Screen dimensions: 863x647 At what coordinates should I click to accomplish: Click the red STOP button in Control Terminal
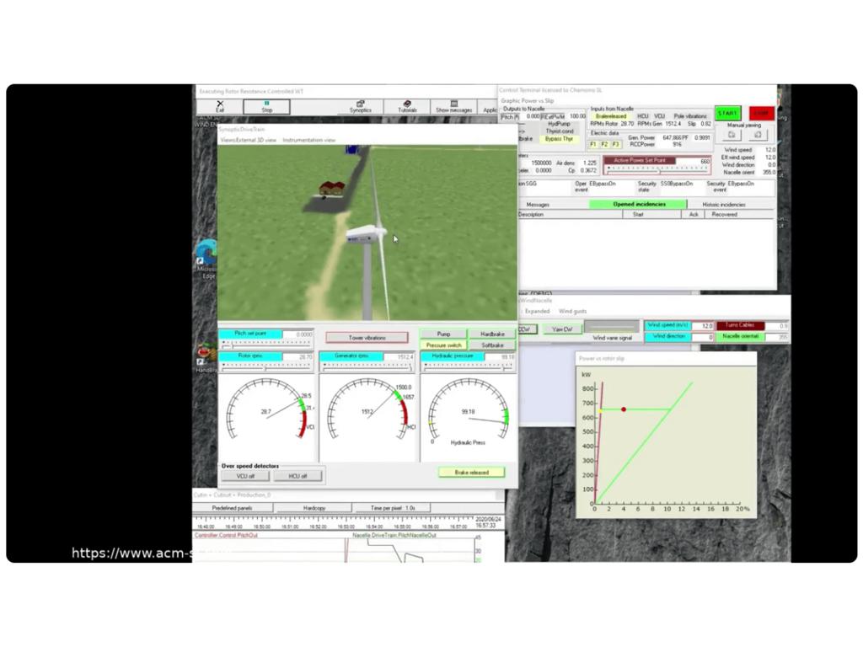click(761, 114)
